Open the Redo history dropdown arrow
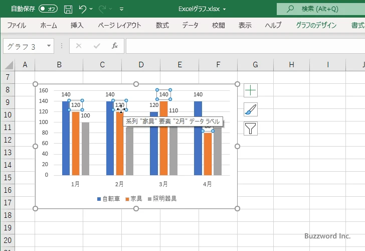 (x=111, y=9)
